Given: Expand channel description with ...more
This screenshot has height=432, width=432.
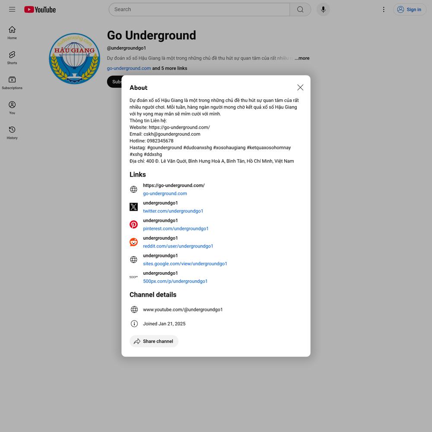Looking at the screenshot, I should 302,58.
